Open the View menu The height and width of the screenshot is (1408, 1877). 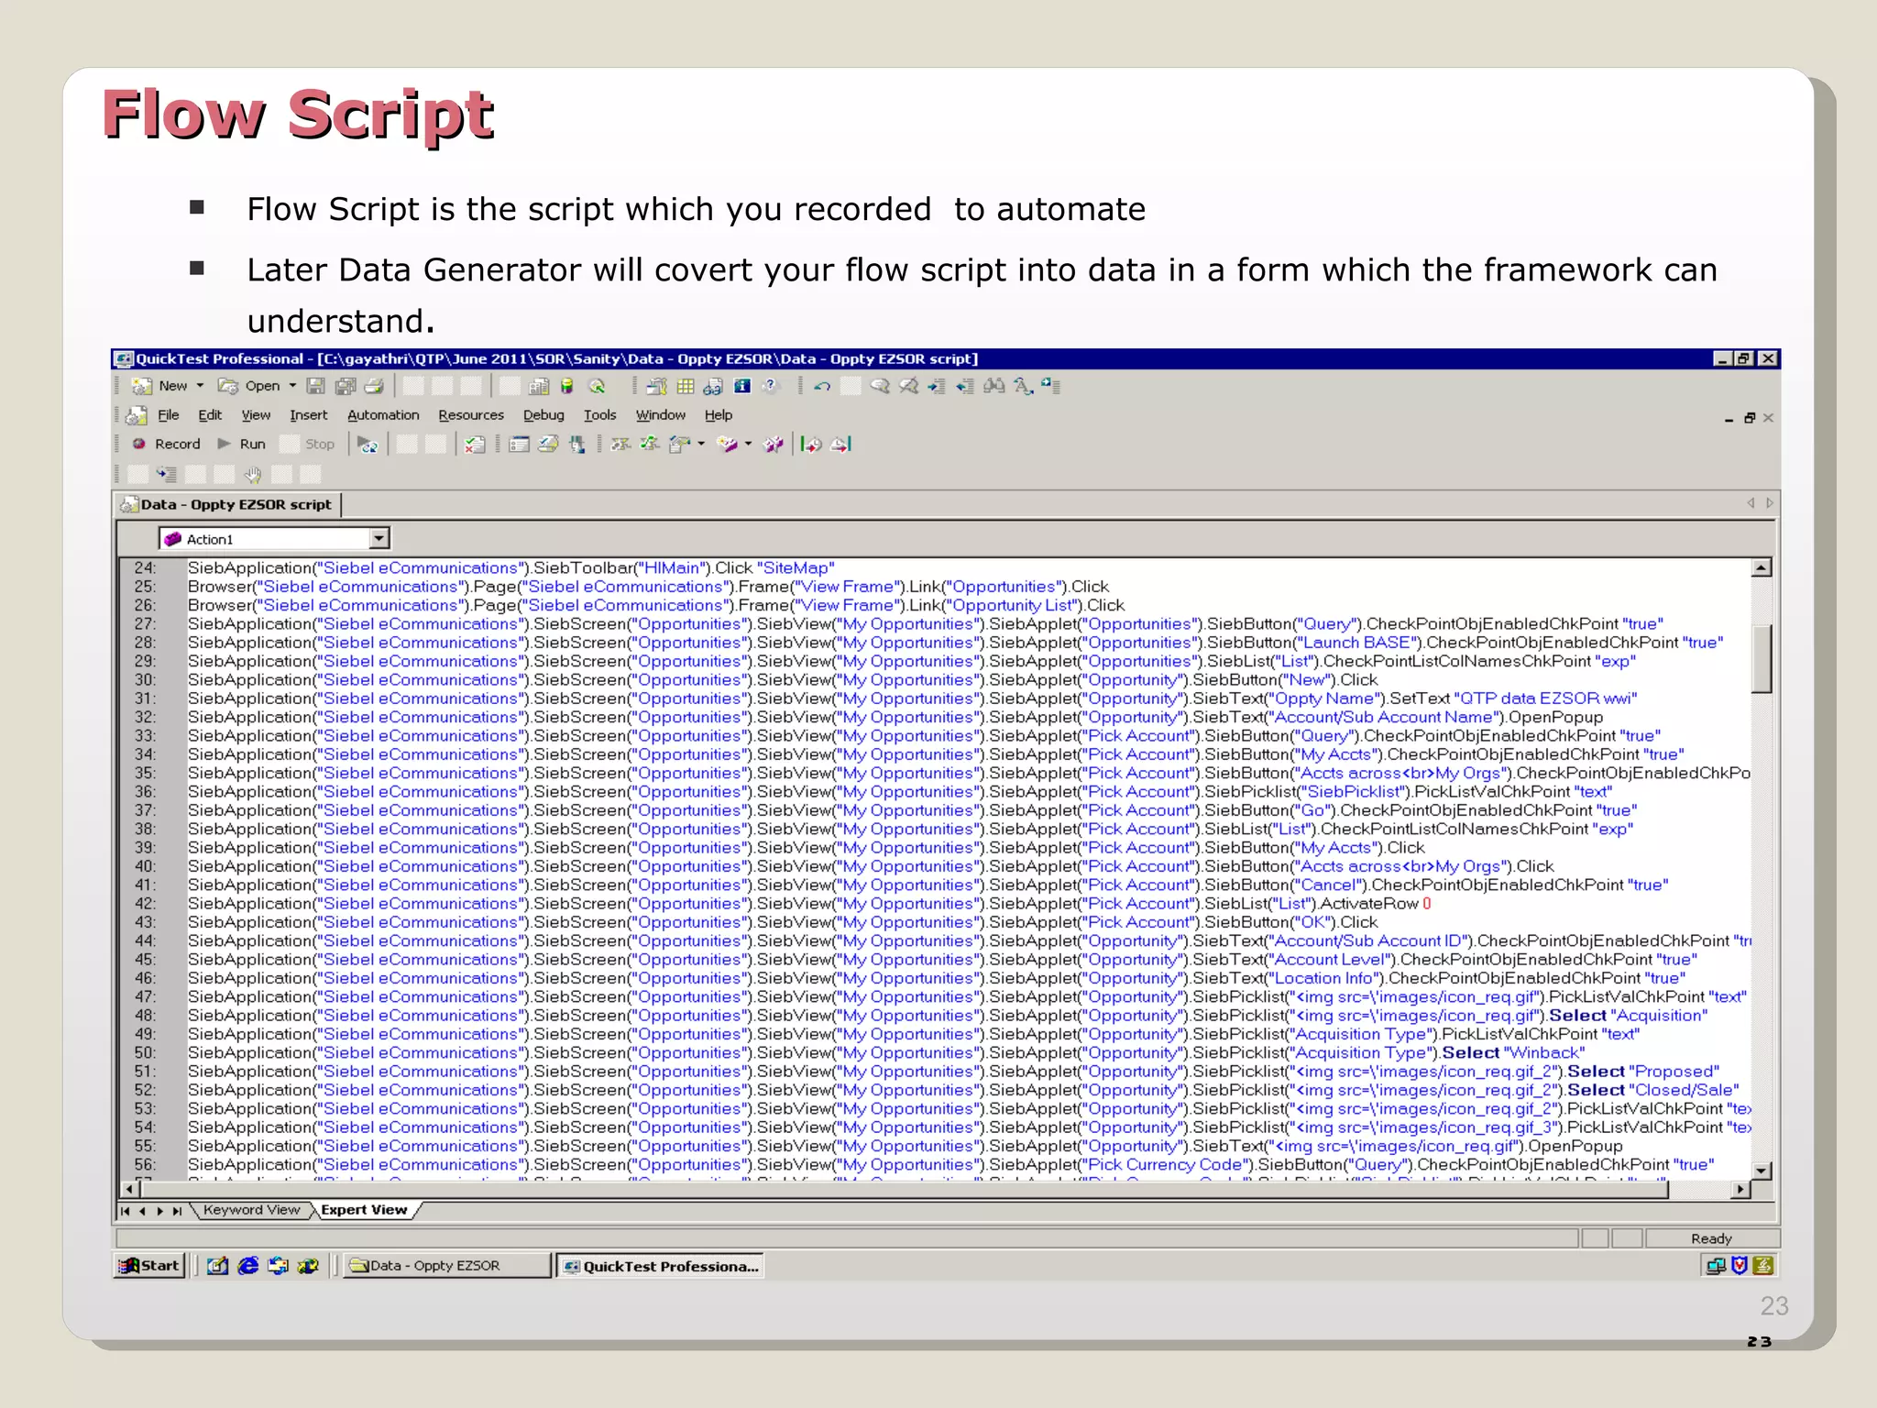coord(256,415)
